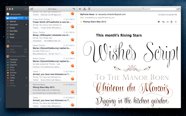Select the orange Travel label dot
This screenshot has width=186, height=116.
[x=8, y=75]
